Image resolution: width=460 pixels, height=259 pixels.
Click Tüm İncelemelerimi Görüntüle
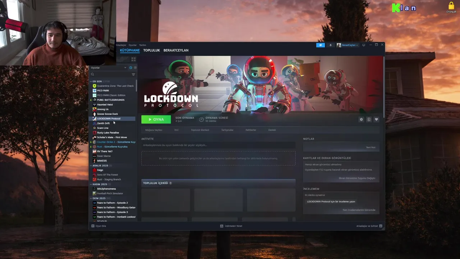coord(359,210)
